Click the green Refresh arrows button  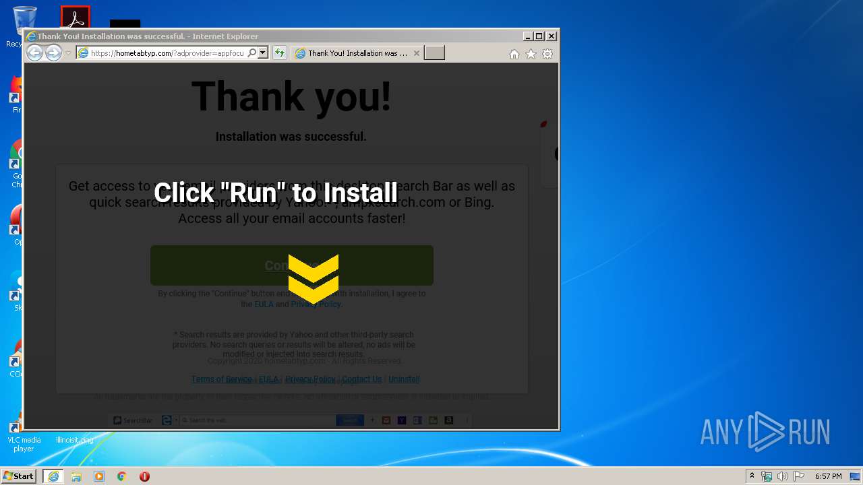click(x=279, y=53)
